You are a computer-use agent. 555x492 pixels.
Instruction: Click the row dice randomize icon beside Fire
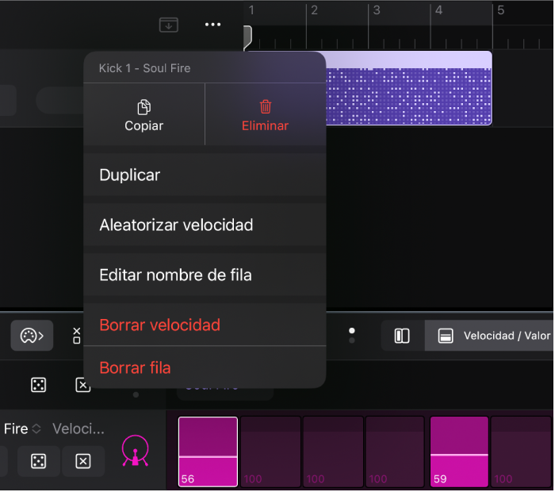click(x=38, y=462)
